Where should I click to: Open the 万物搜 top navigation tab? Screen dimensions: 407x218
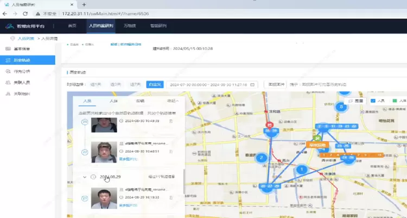[x=129, y=26]
